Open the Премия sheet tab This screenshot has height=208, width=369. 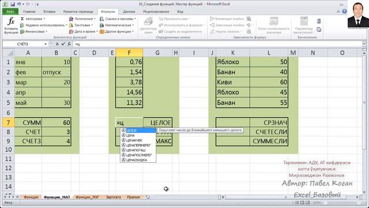point(133,197)
